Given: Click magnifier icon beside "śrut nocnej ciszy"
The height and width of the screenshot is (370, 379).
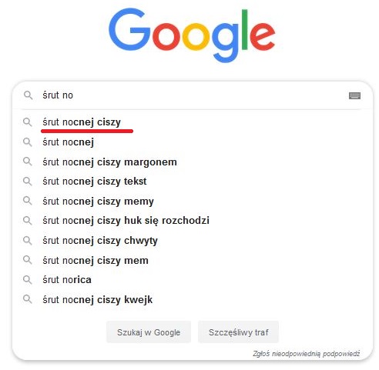Looking at the screenshot, I should click(x=27, y=122).
